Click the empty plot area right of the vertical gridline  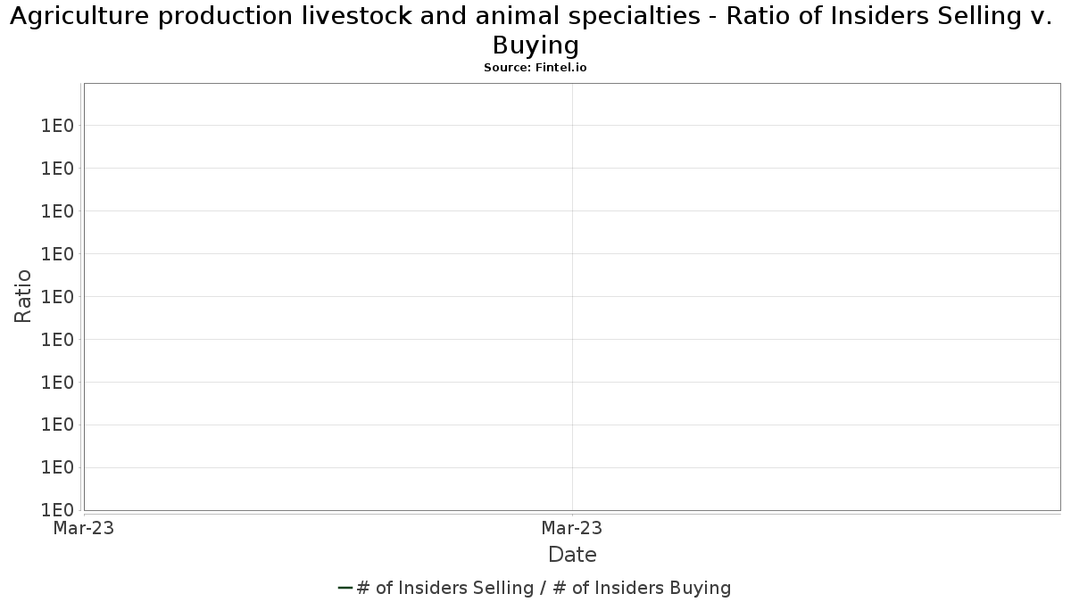816,297
